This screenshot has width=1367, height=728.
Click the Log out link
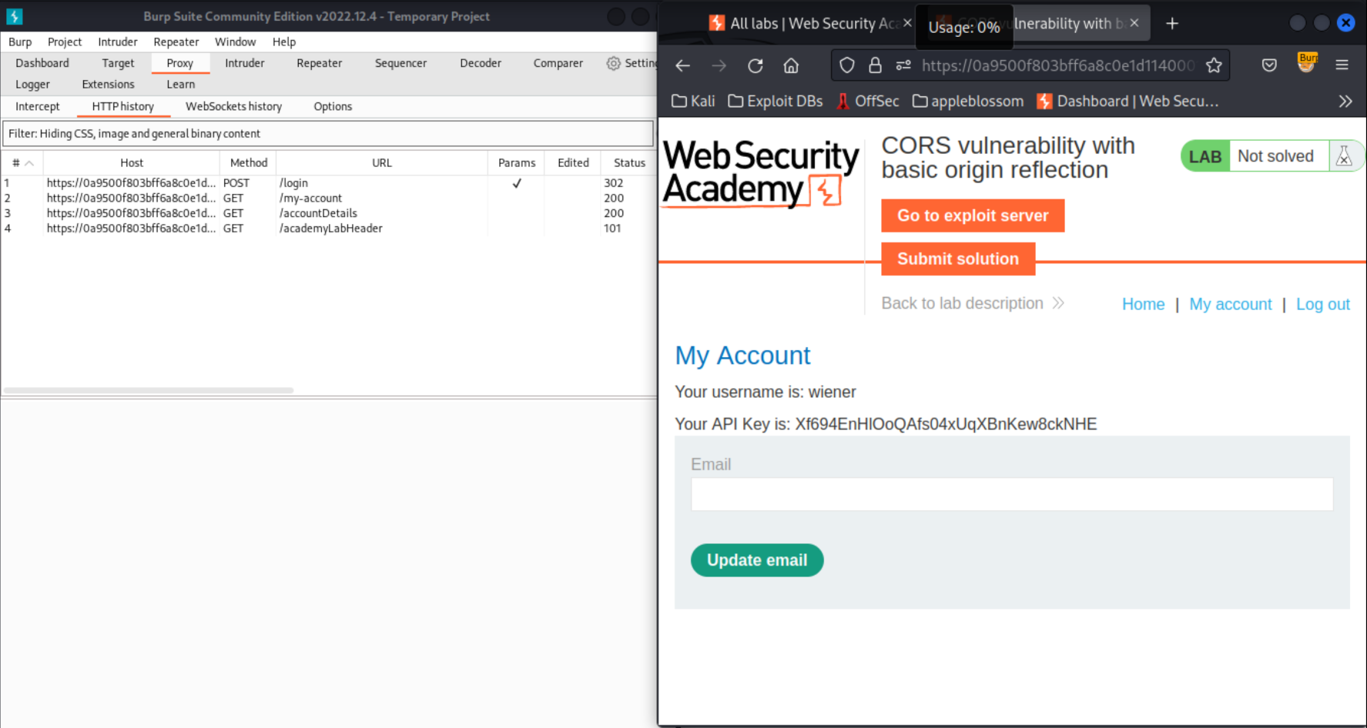pos(1323,304)
